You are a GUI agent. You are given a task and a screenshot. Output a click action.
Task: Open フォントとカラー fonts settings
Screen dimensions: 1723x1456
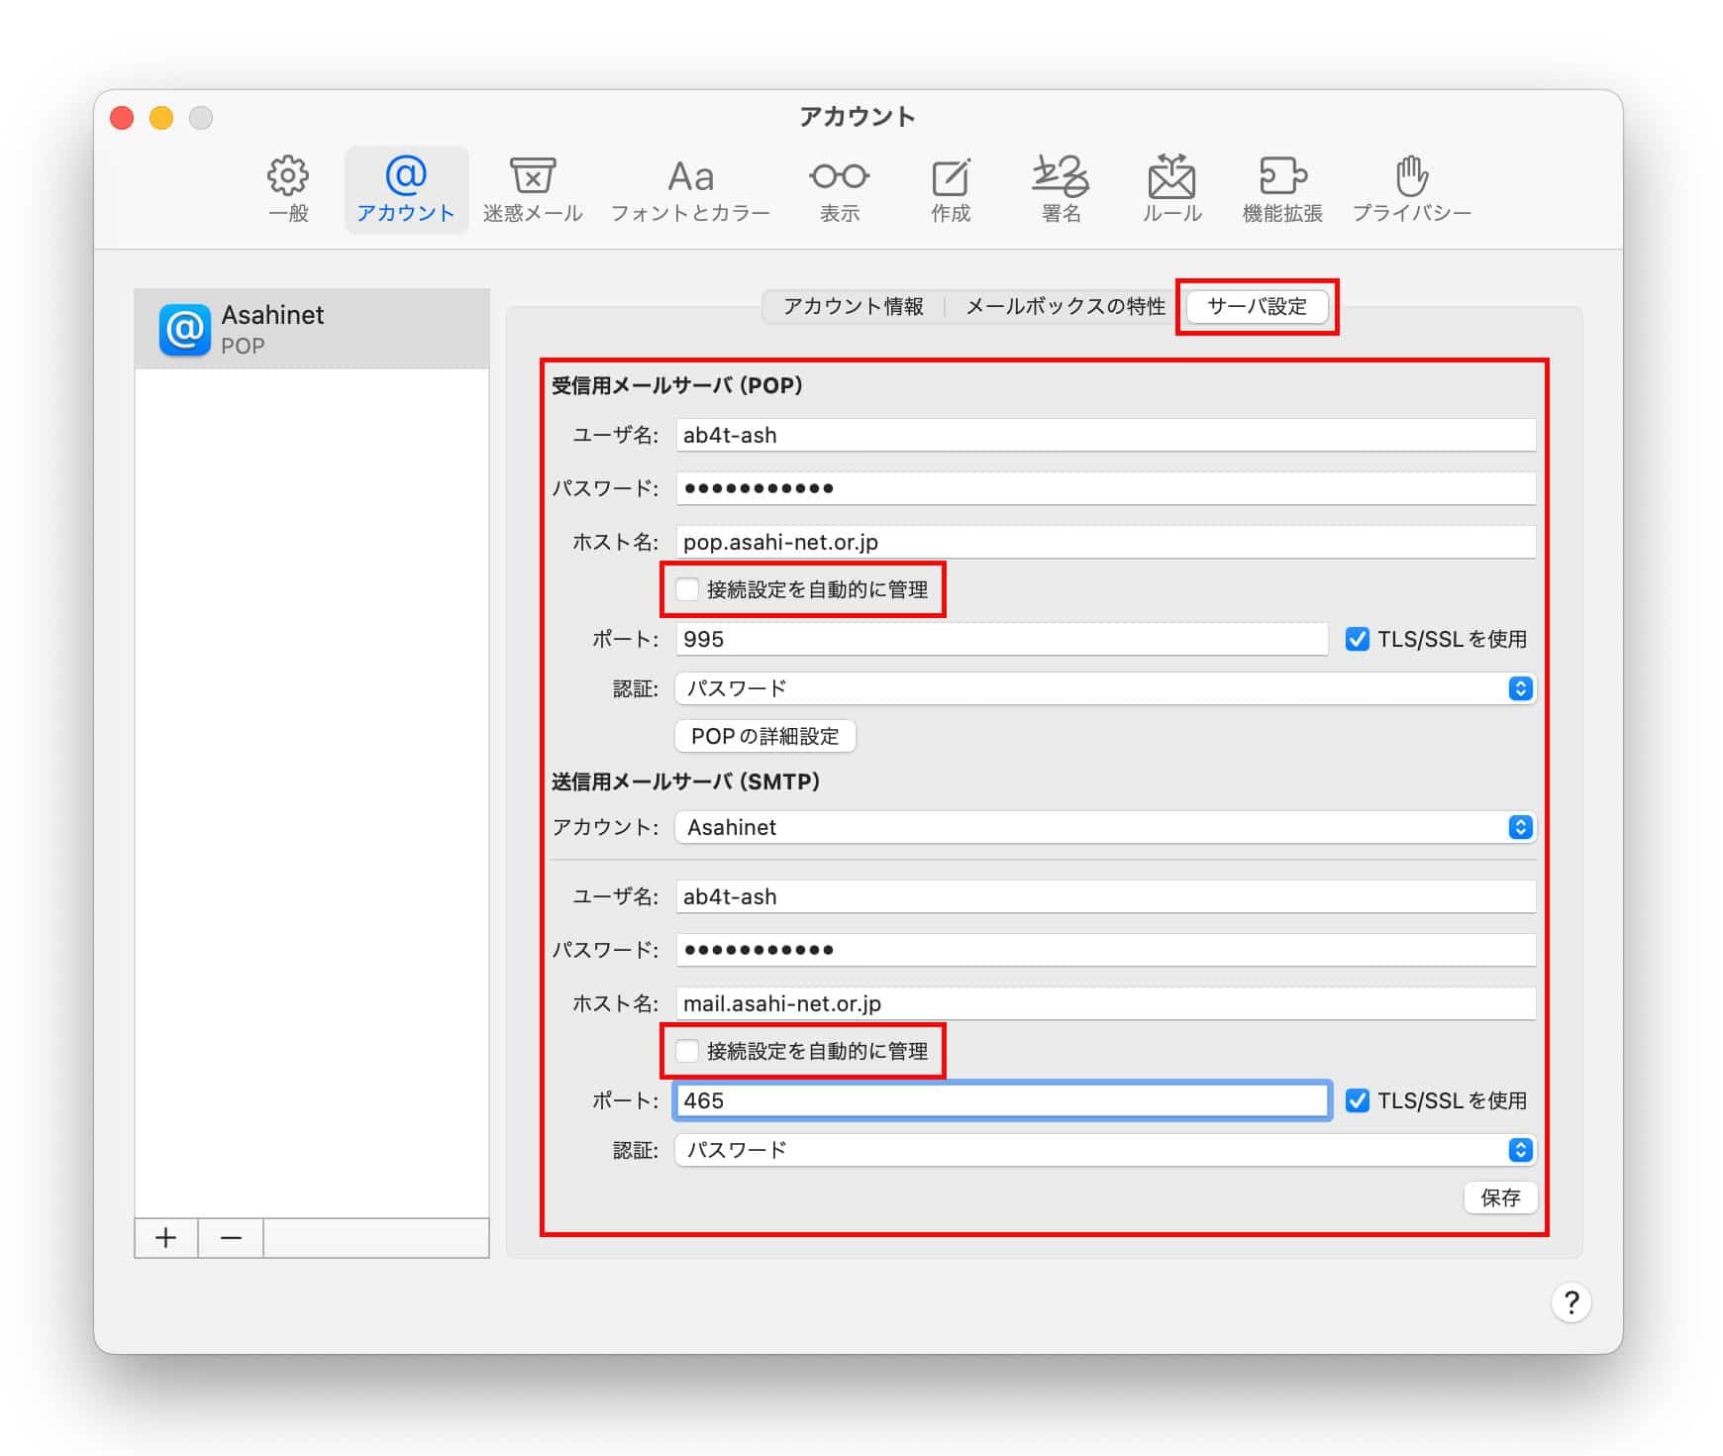[x=690, y=189]
